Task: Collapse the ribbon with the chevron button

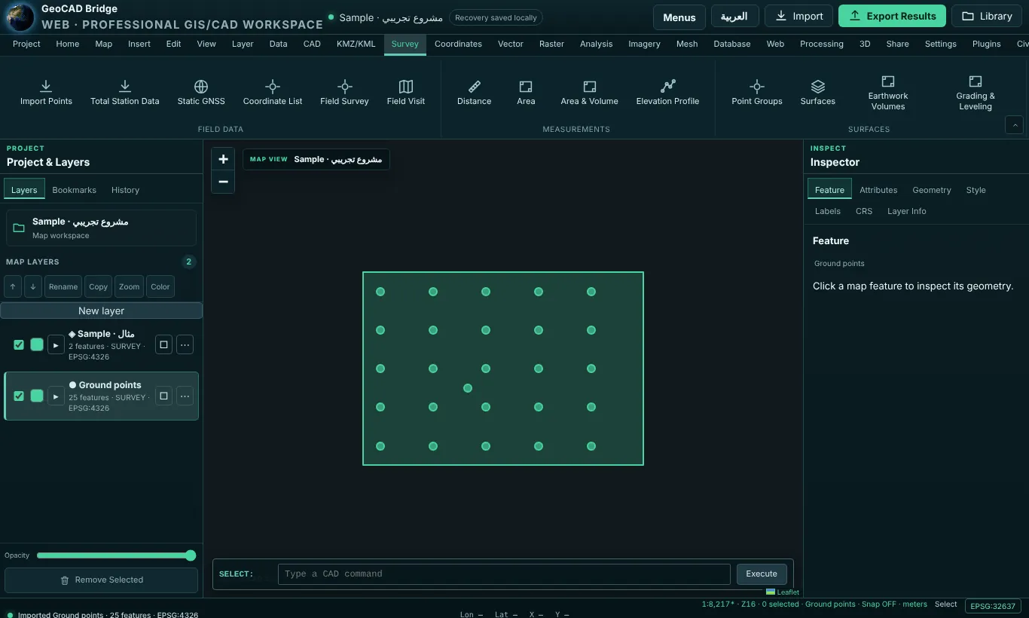Action: [x=1014, y=125]
